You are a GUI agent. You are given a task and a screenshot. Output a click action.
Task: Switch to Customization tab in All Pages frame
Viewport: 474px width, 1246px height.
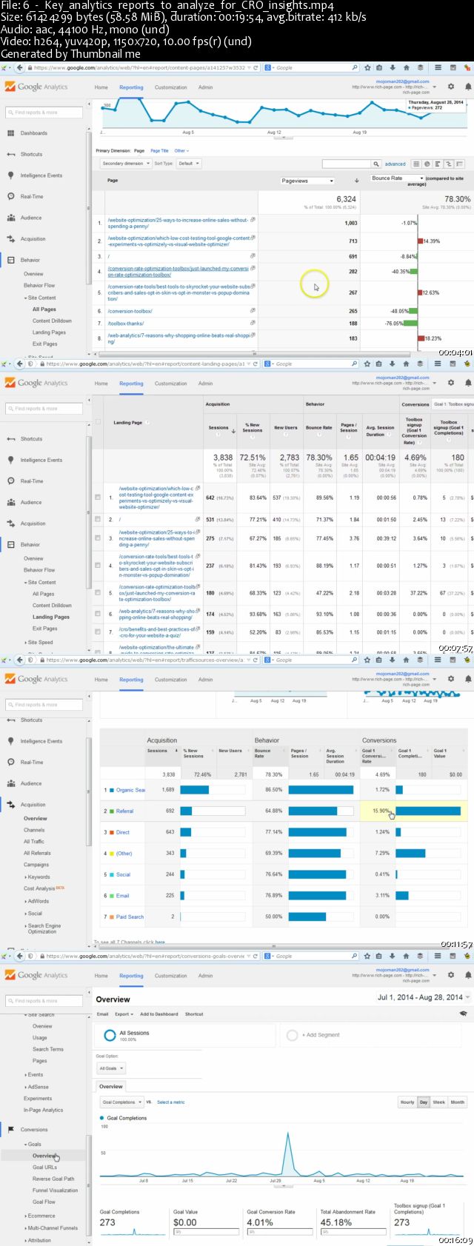[x=170, y=87]
